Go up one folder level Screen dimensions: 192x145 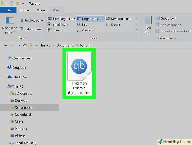pos(25,45)
